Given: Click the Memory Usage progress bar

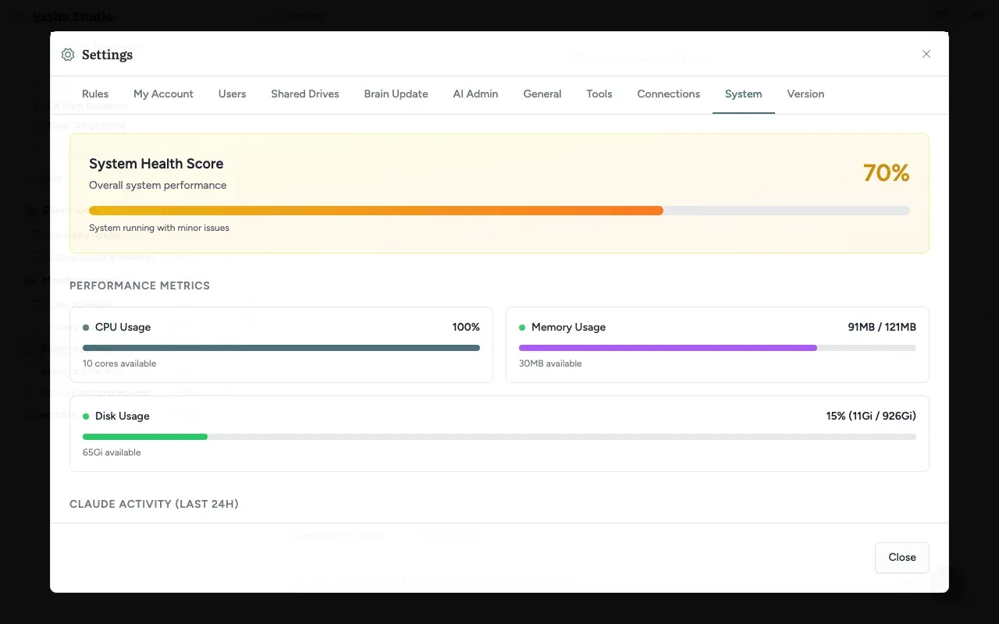Looking at the screenshot, I should [x=717, y=348].
